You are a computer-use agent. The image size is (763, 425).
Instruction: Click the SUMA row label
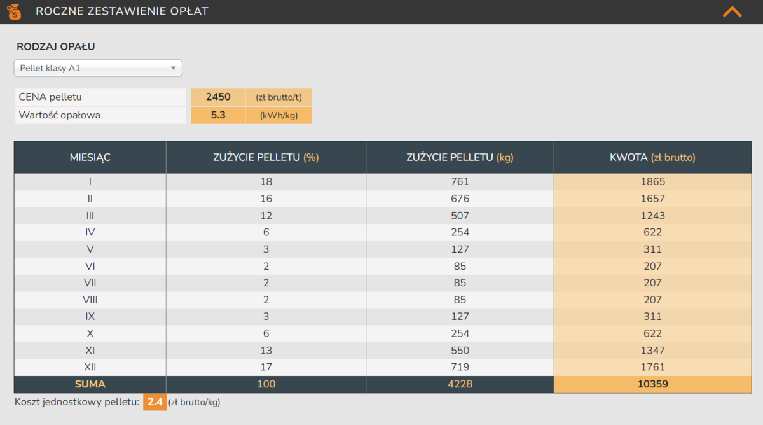90,384
